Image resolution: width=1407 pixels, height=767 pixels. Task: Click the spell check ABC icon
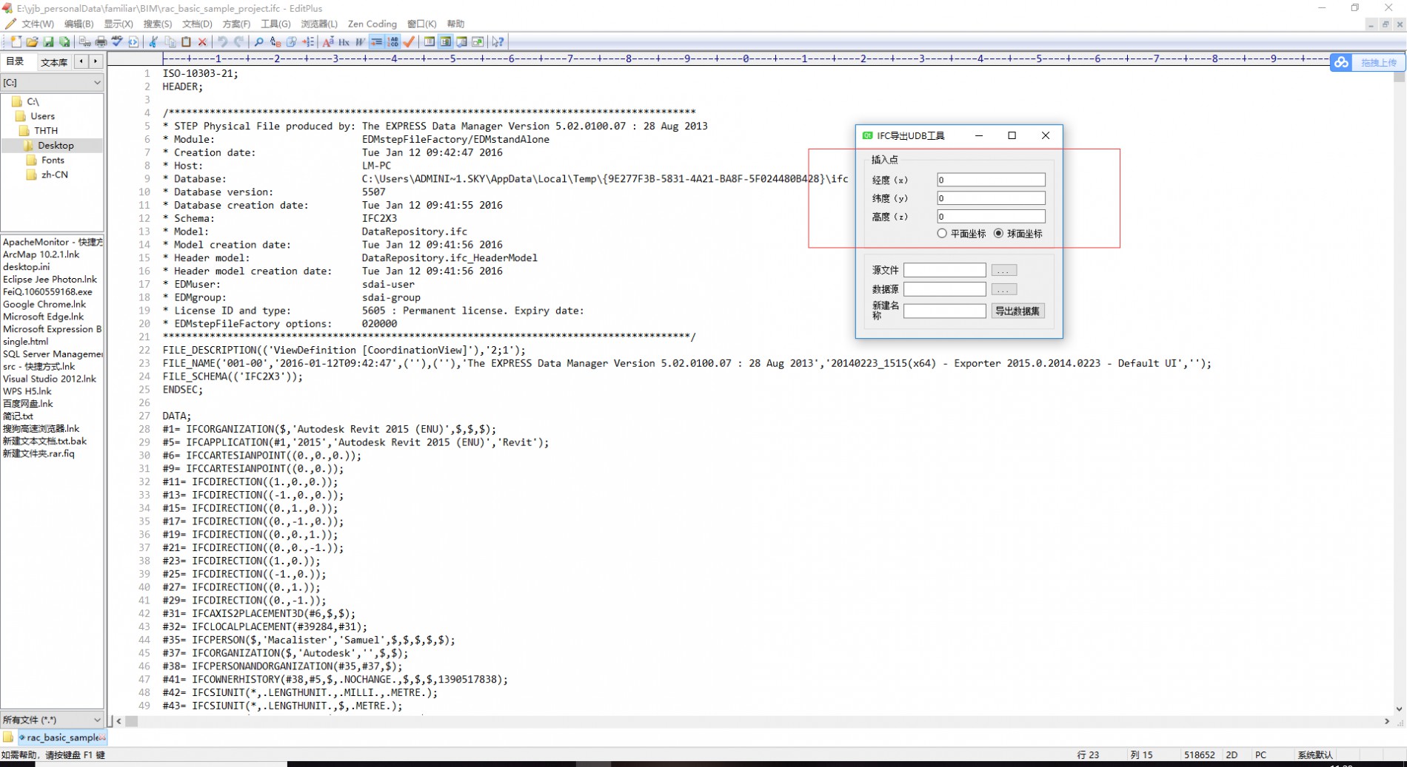click(x=117, y=42)
